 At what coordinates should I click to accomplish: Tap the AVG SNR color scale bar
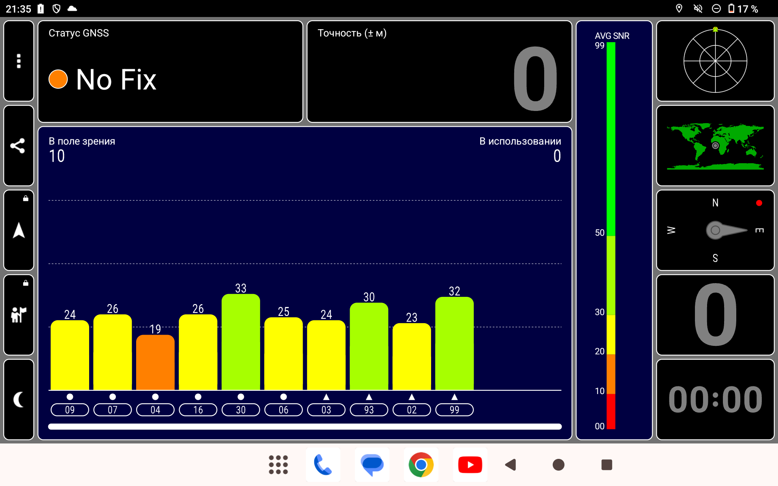point(611,235)
